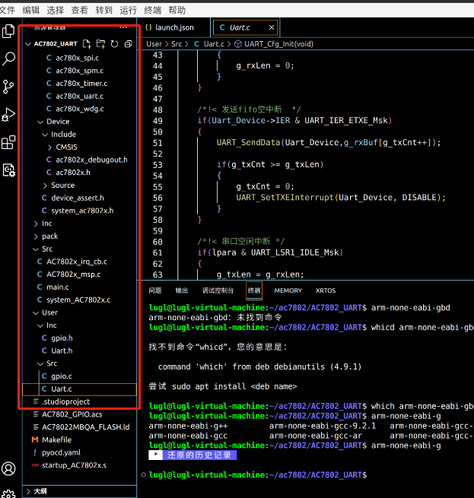This screenshot has height=498, width=474.
Task: Open the 终端 menu in menu bar
Action: (x=153, y=10)
